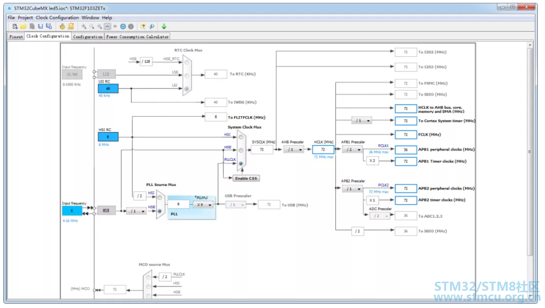Switch to the Pinout tab
The height and width of the screenshot is (308, 545).
[16, 36]
